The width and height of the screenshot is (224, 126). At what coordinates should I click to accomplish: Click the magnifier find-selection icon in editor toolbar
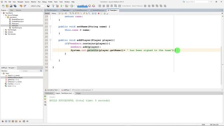70,13
